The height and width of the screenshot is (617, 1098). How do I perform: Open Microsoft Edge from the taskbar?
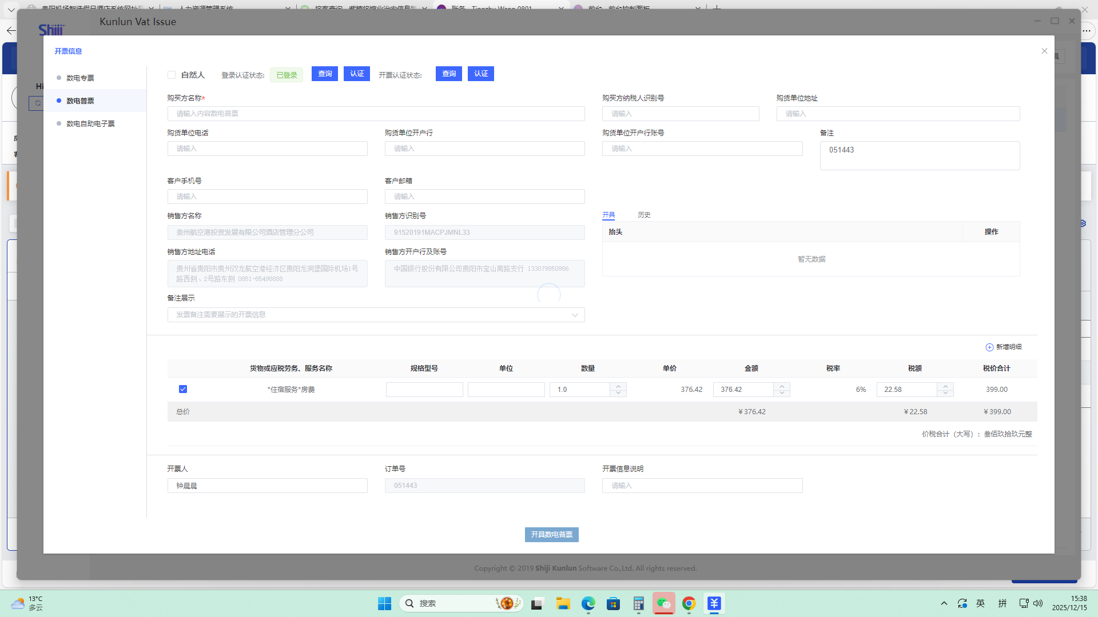coord(588,603)
